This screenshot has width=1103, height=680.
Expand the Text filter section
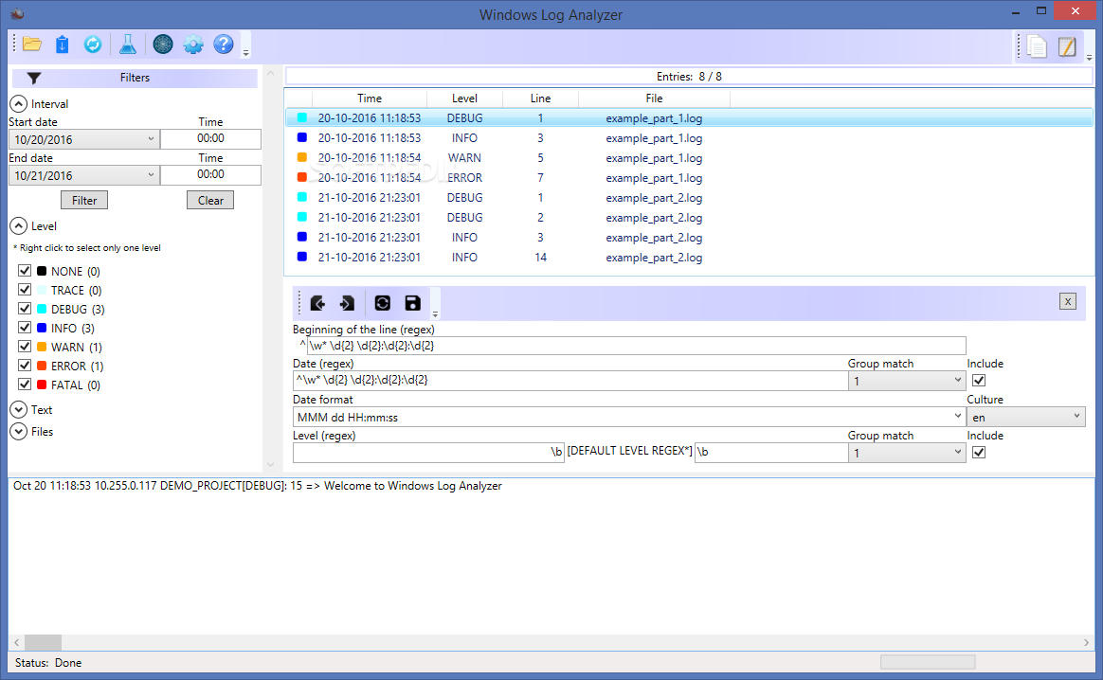(19, 410)
